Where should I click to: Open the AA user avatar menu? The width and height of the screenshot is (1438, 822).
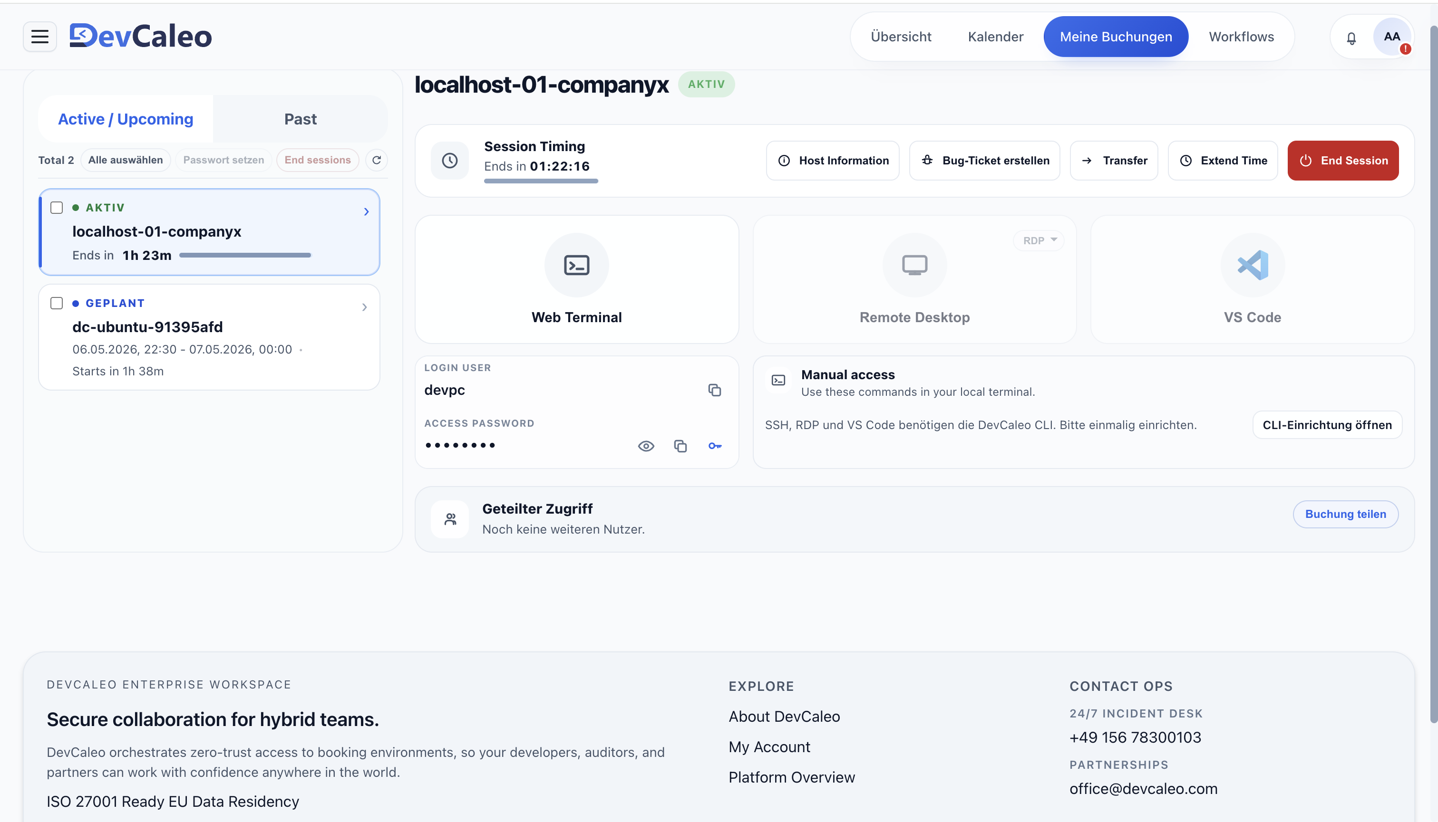pyautogui.click(x=1392, y=37)
